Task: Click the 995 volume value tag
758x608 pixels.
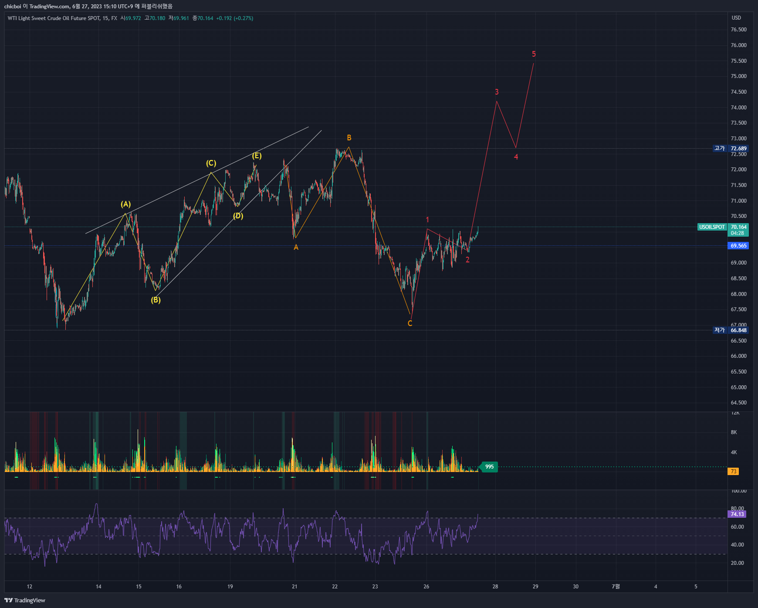Action: click(490, 467)
